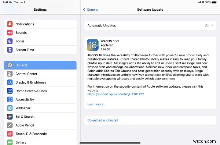
Task: Tap the Wi-Fi status icon
Action: tap(203, 3)
